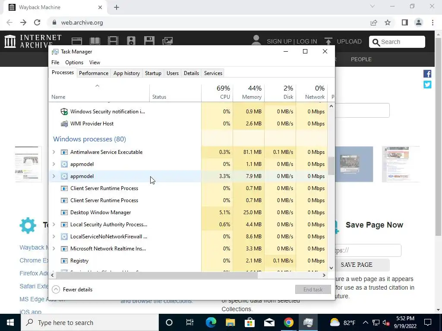Click the Task Manager vertical scrollbar thumb
442x331 pixels.
[x=331, y=166]
